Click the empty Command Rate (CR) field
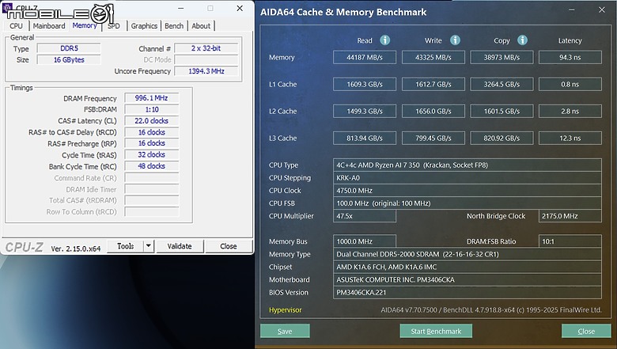The height and width of the screenshot is (349, 617). pos(152,178)
